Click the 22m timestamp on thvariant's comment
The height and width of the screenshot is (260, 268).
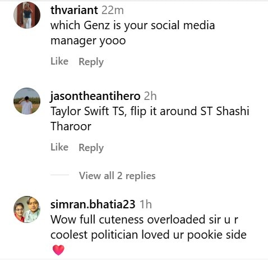point(113,10)
